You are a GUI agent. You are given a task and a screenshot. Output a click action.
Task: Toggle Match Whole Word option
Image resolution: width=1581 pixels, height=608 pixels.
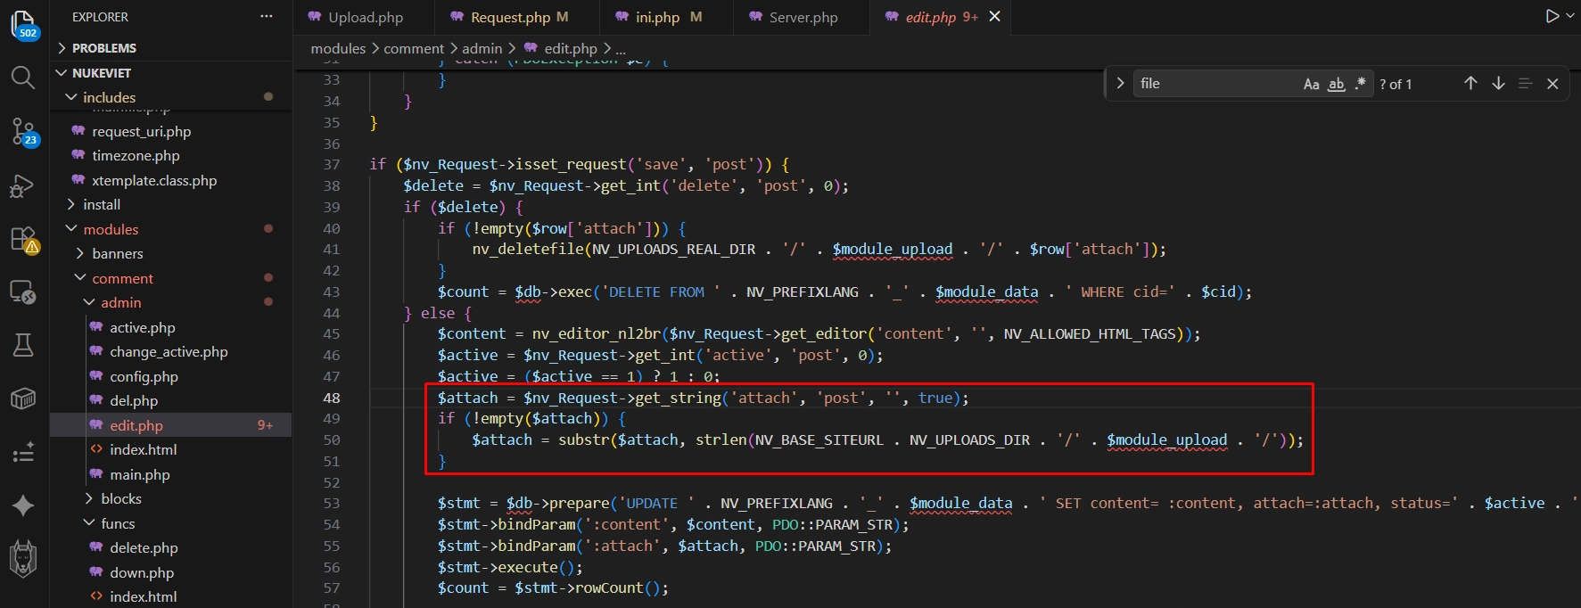(1336, 84)
